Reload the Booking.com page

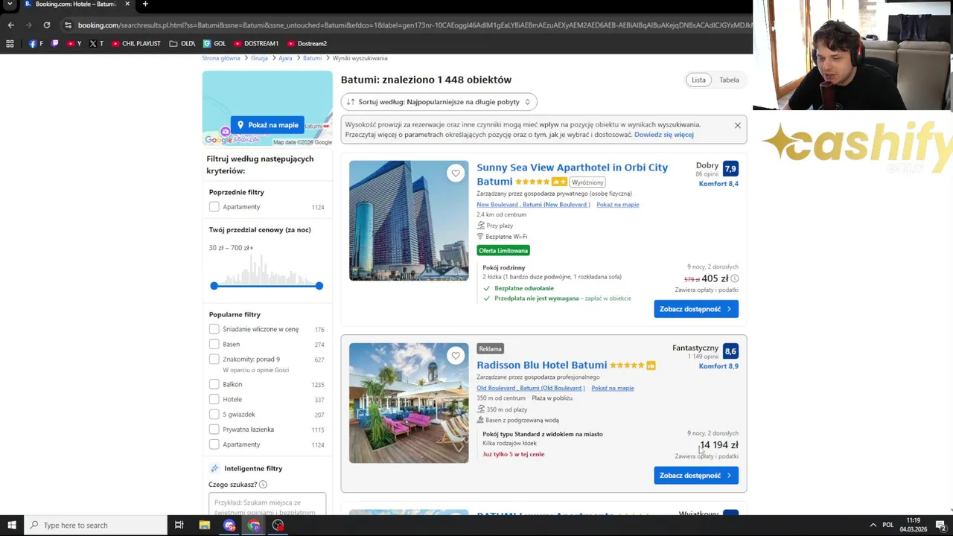pyautogui.click(x=46, y=25)
